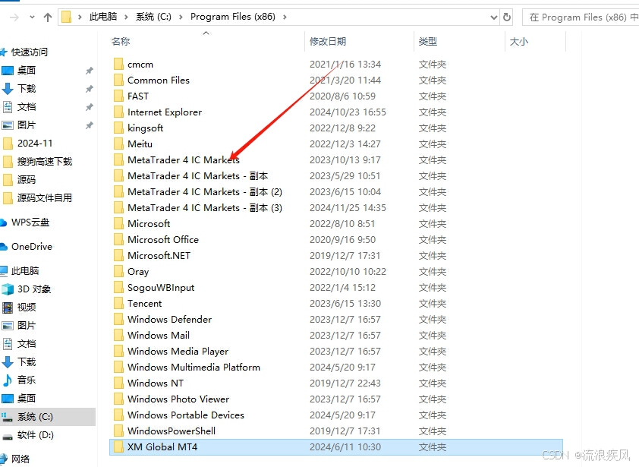Select 系统 (C:) drive in sidebar
Screen dimensions: 639x467
coord(48,417)
